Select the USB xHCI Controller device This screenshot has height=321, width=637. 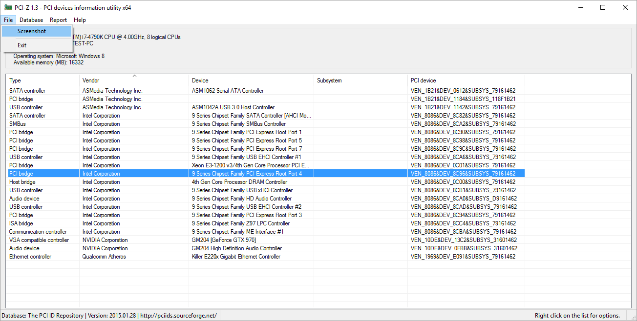pyautogui.click(x=242, y=190)
